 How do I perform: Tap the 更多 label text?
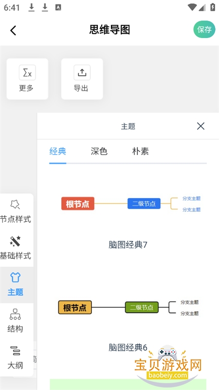[26, 88]
